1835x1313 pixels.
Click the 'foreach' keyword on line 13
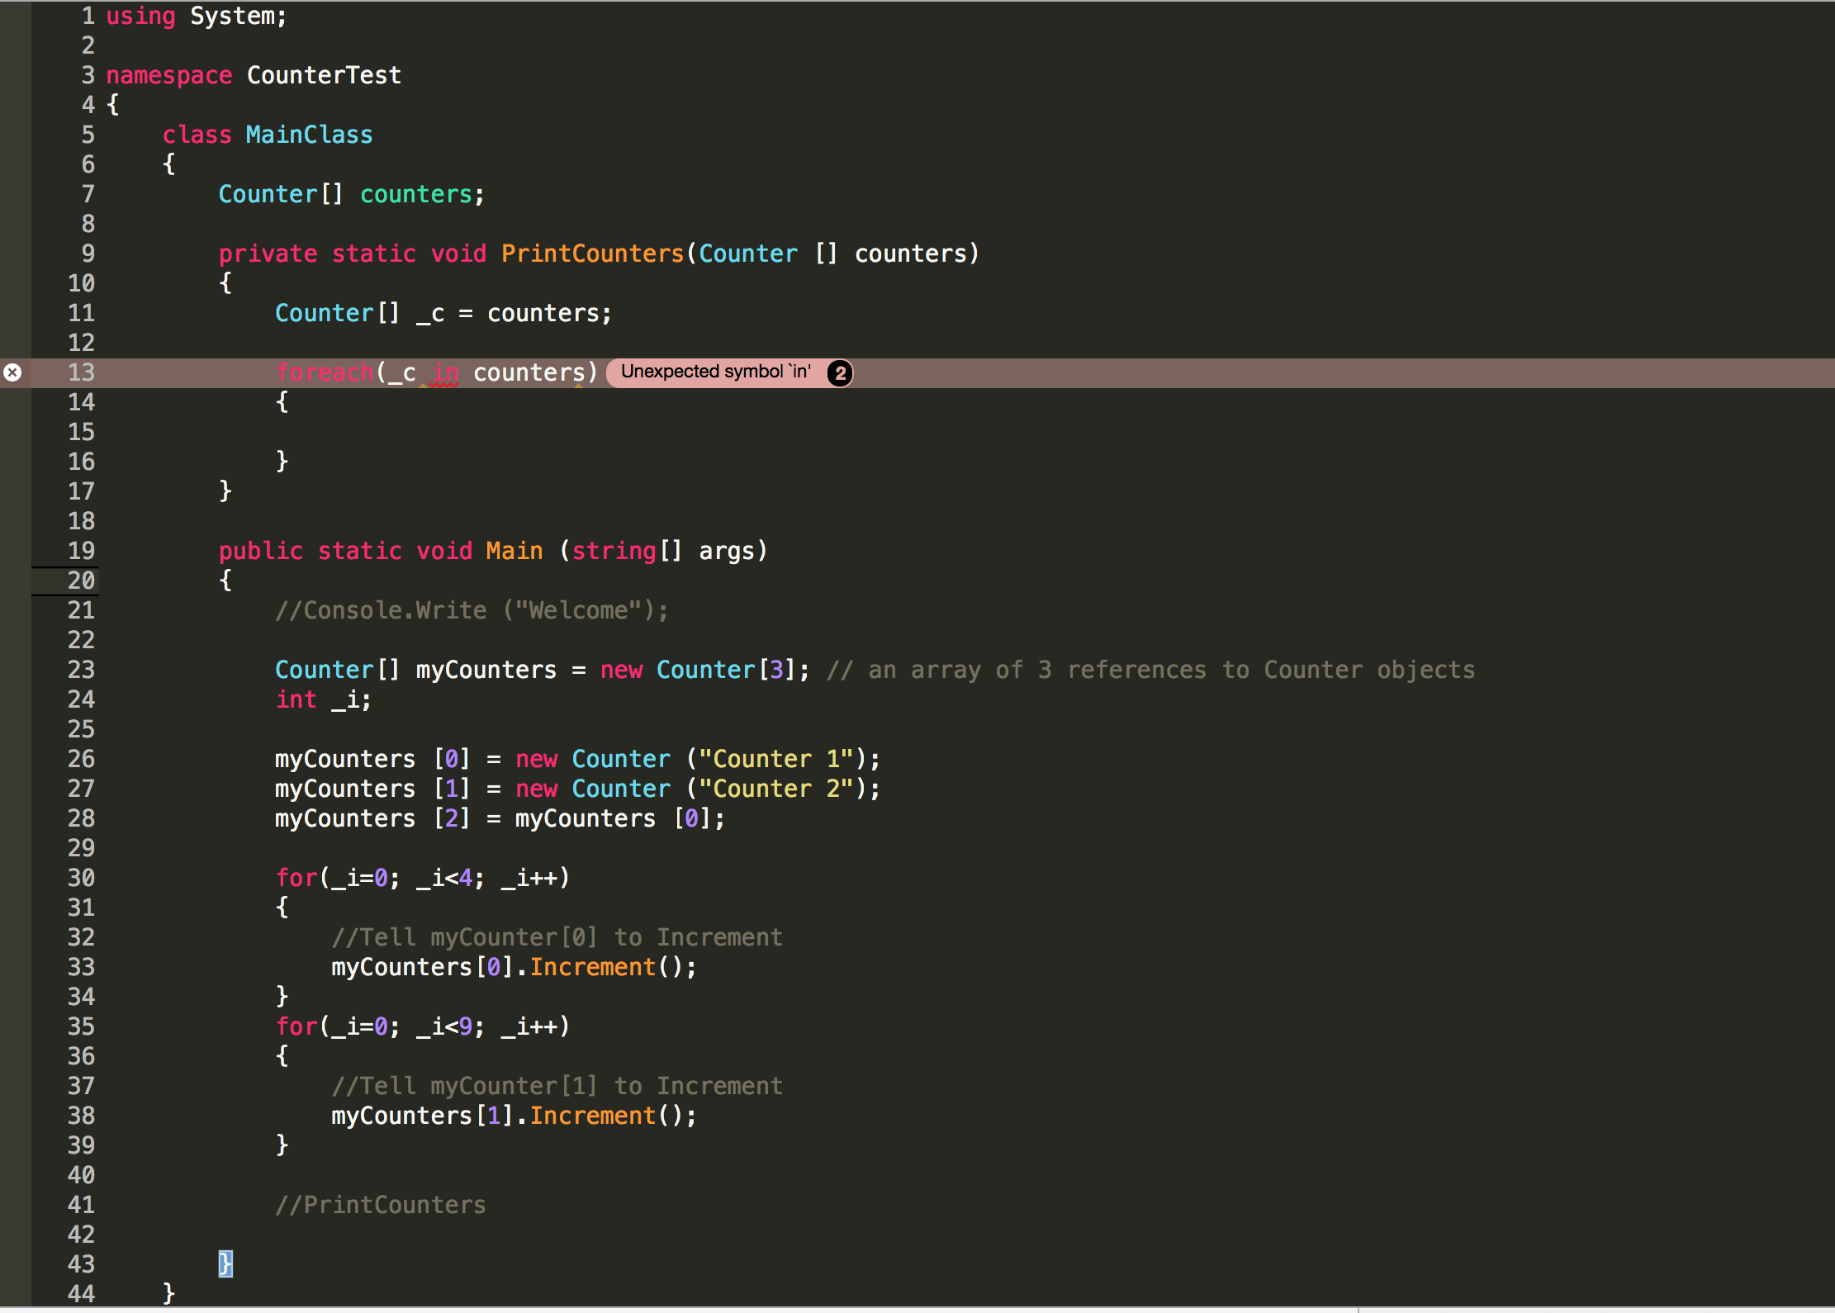[x=325, y=372]
